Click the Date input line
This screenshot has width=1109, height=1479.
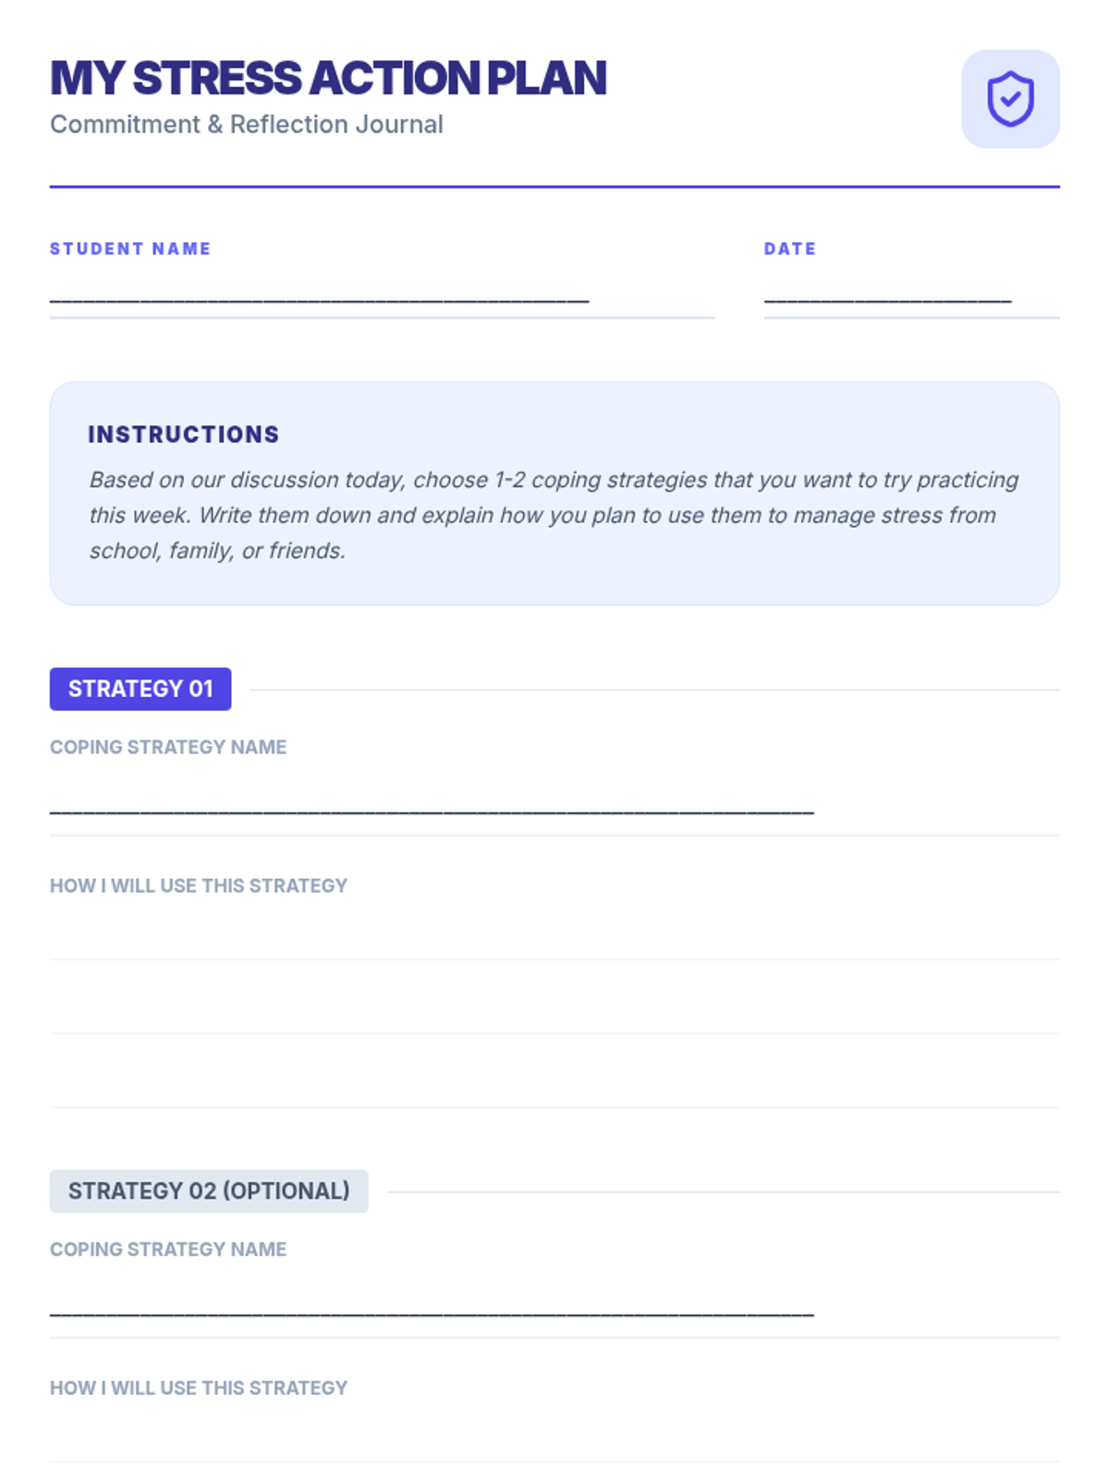[x=911, y=297]
